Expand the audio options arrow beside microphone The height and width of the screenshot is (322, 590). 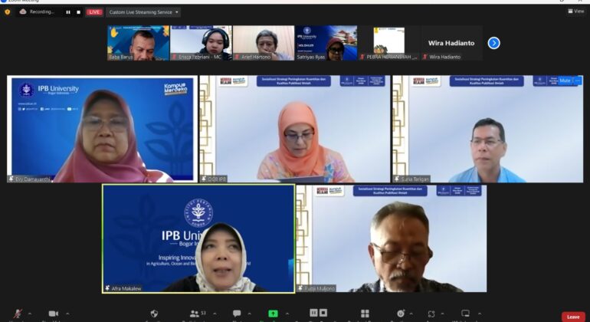[x=30, y=314]
